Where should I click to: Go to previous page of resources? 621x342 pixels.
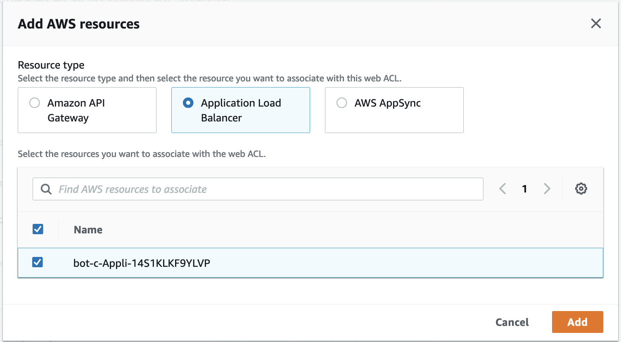[x=502, y=189]
